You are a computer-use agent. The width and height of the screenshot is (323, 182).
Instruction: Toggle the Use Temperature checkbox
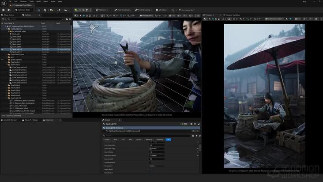[150, 163]
